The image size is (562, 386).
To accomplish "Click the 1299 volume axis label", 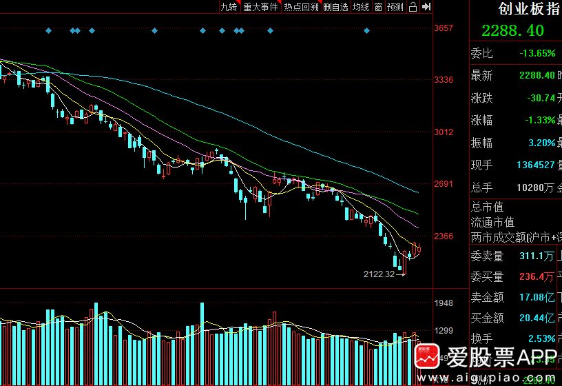I will (444, 330).
